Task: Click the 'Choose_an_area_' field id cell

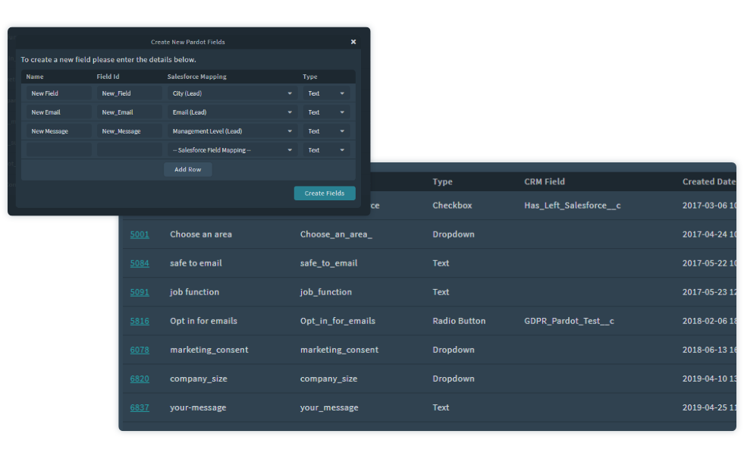Action: point(336,234)
